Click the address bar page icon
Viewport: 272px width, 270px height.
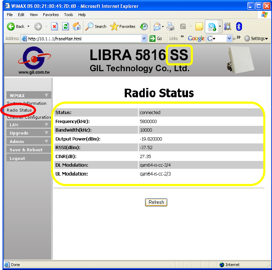tap(24, 39)
